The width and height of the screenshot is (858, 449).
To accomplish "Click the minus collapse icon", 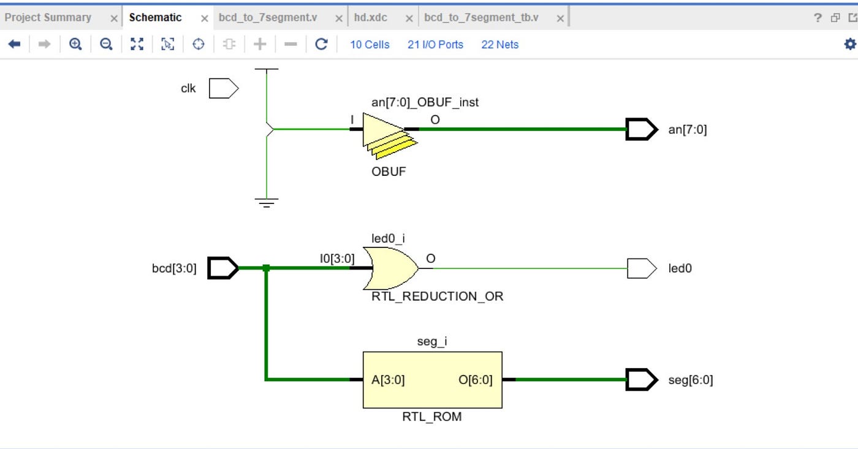I will (290, 44).
